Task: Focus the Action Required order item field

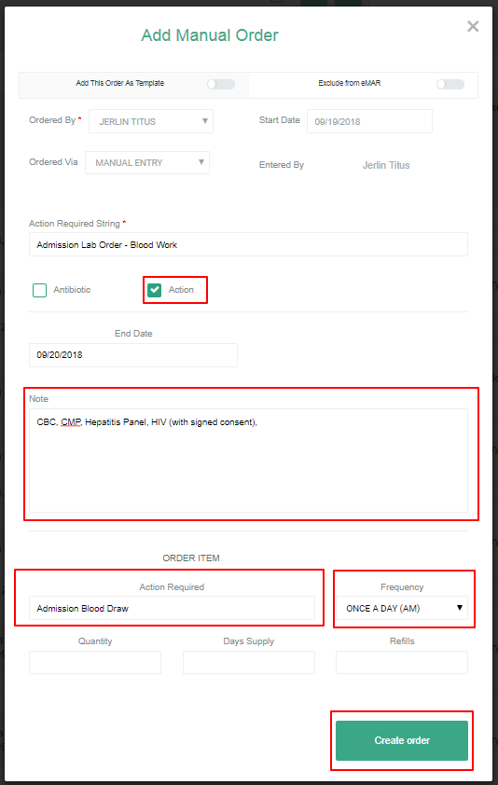Action: 172,608
